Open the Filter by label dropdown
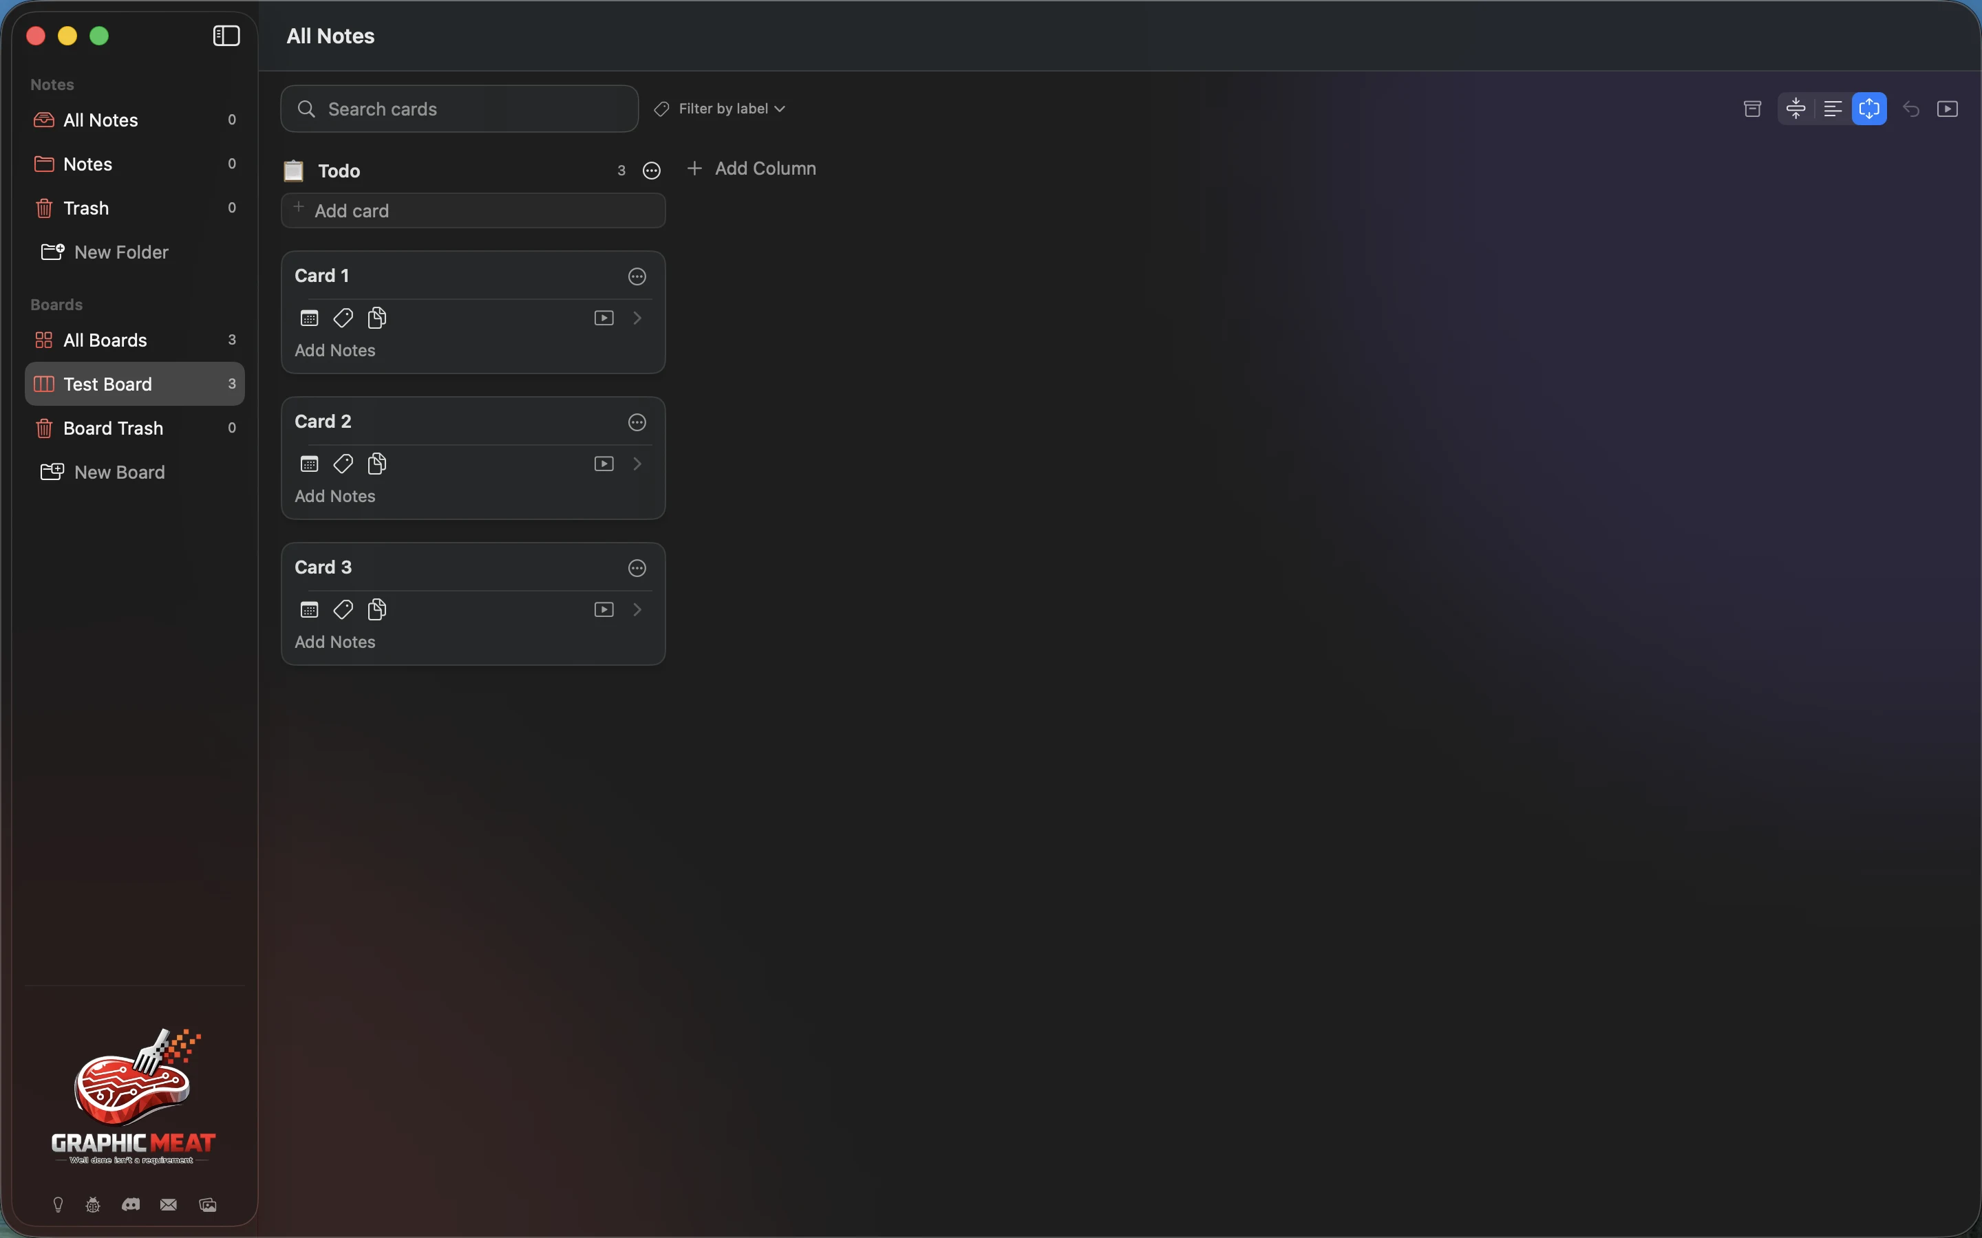The width and height of the screenshot is (1982, 1238). 720,109
